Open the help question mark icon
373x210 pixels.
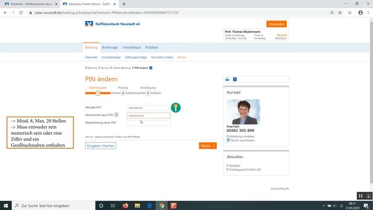click(x=235, y=79)
